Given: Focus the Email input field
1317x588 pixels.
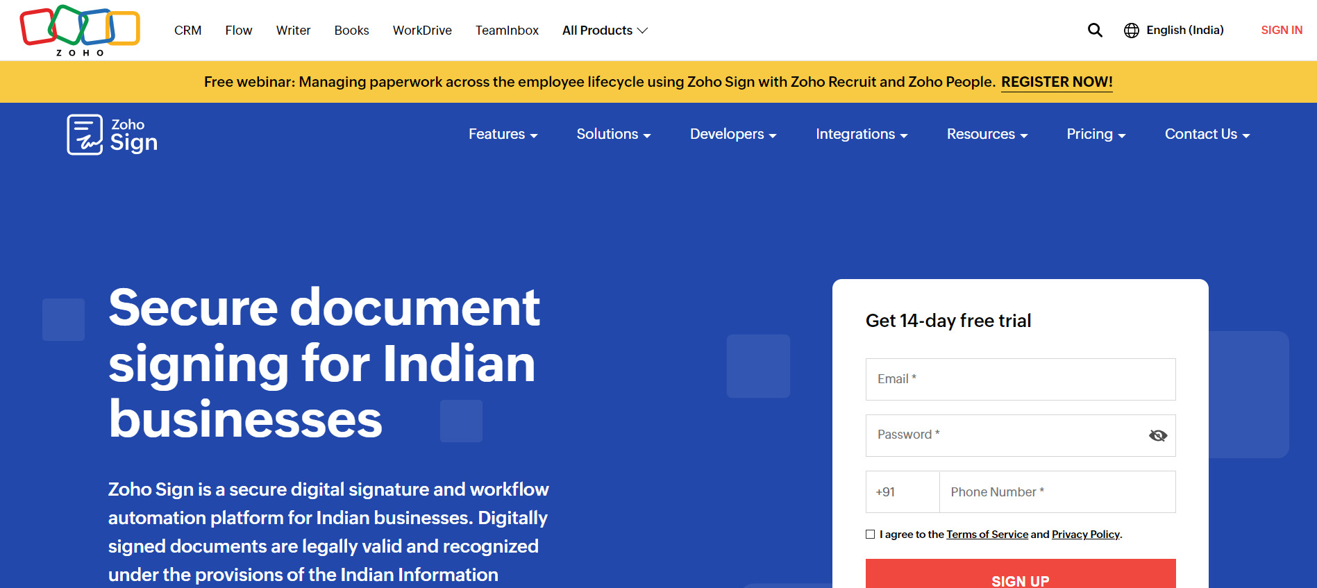Looking at the screenshot, I should (x=1021, y=379).
